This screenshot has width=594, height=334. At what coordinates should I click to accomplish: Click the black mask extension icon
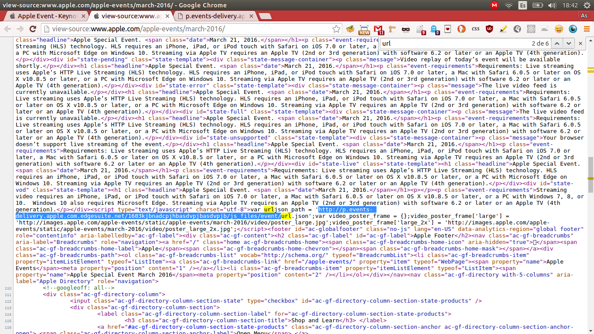(406, 29)
